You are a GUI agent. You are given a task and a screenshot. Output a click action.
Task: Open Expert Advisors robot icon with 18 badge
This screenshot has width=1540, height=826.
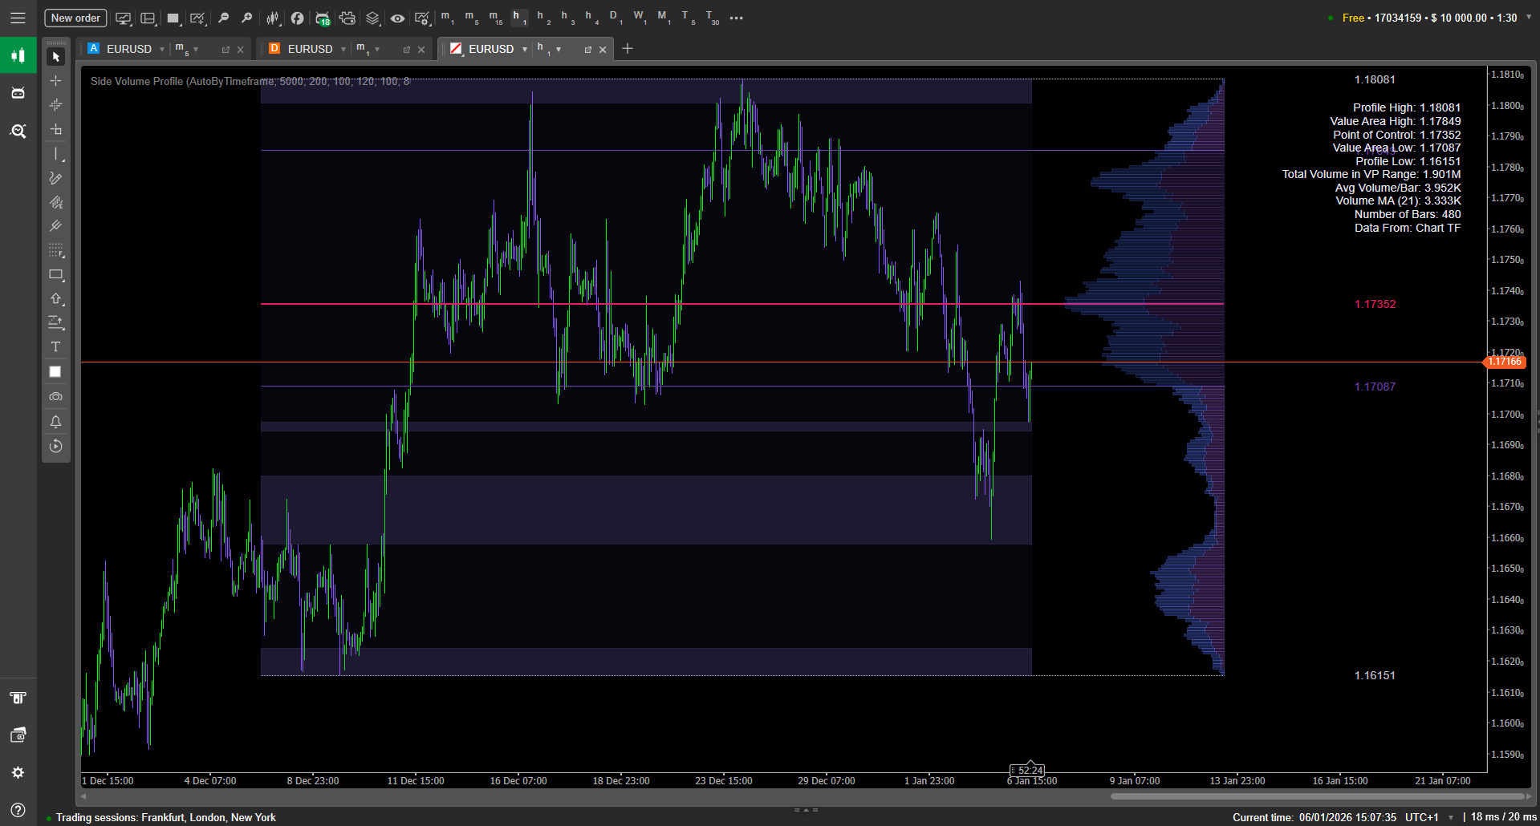pyautogui.click(x=323, y=18)
